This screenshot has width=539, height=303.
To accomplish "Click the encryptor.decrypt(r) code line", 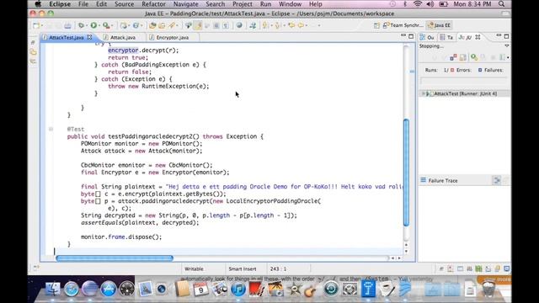I will point(143,50).
